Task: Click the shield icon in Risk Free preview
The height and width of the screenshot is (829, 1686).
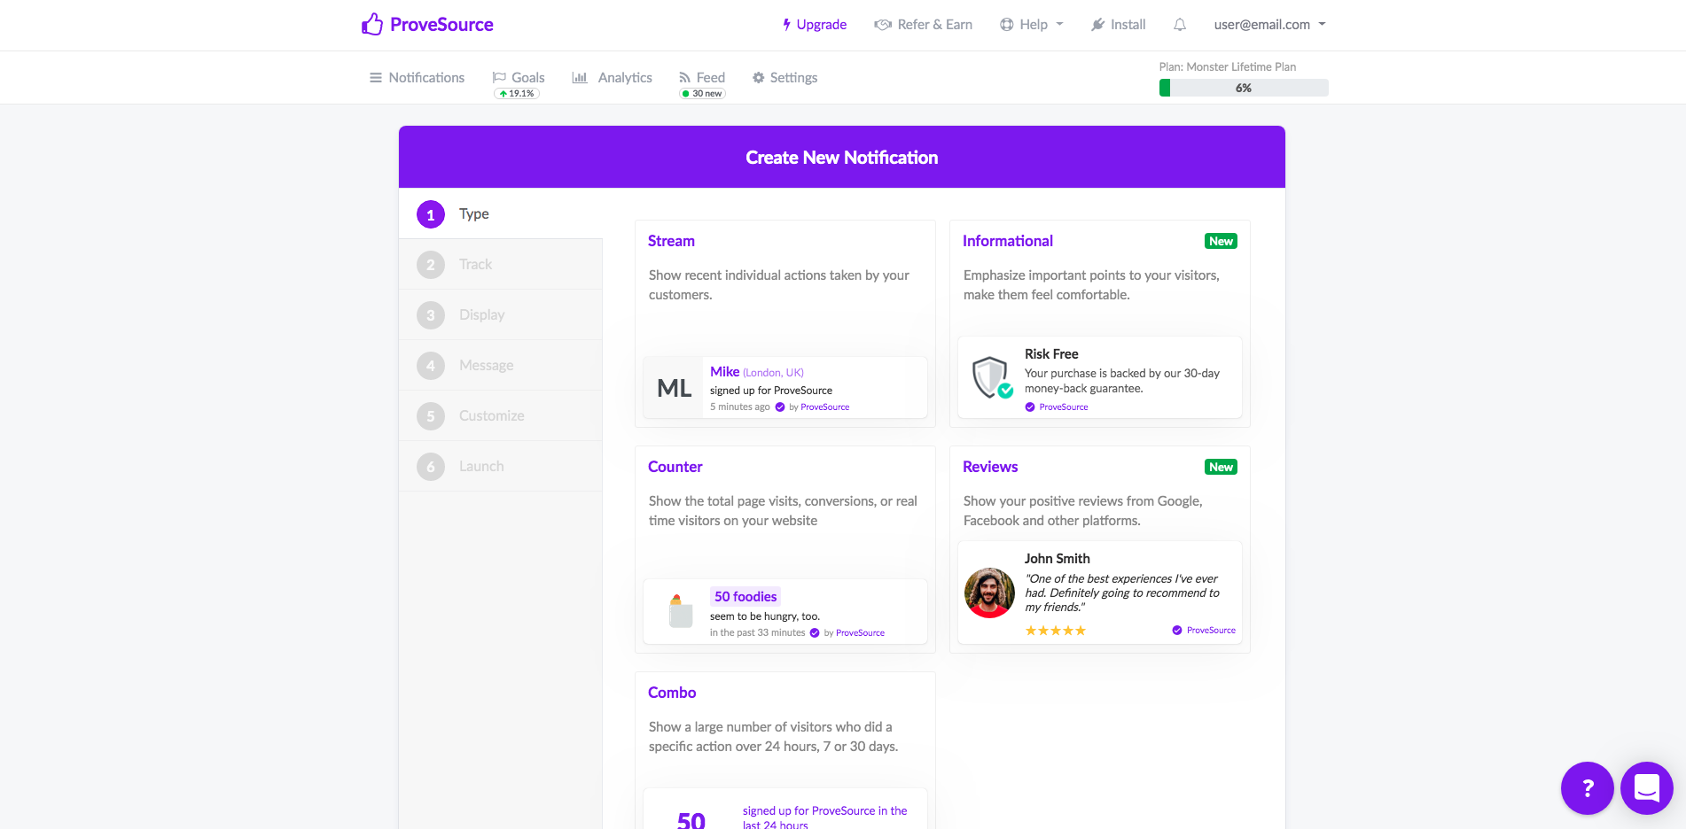Action: (x=992, y=378)
